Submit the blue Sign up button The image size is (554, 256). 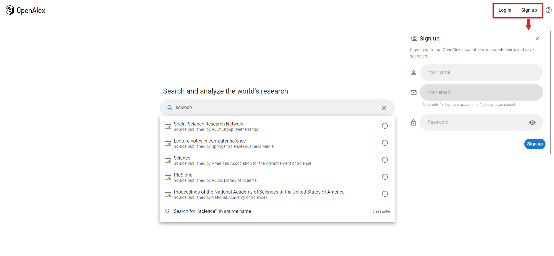pyautogui.click(x=535, y=144)
